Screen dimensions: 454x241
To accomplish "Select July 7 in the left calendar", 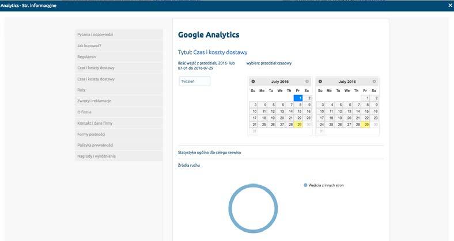I will pos(289,105).
